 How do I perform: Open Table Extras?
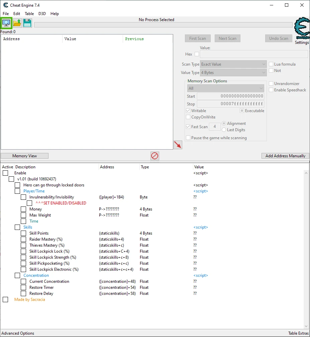tap(298, 333)
